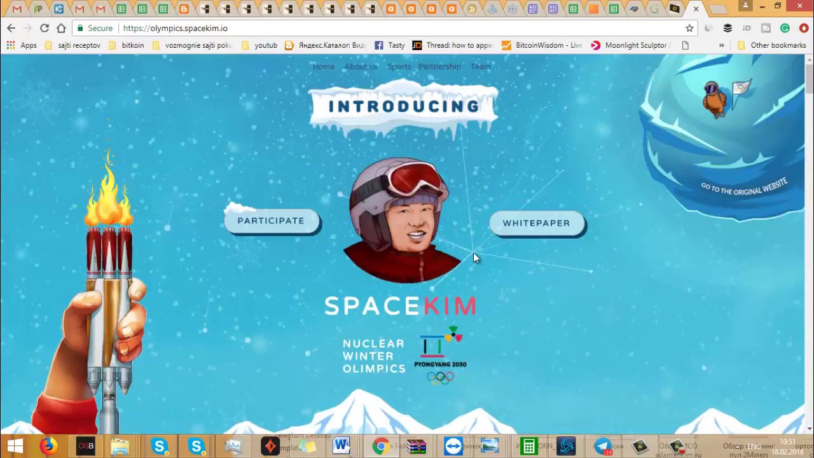Expand the Other bookmarks folder

coord(771,45)
